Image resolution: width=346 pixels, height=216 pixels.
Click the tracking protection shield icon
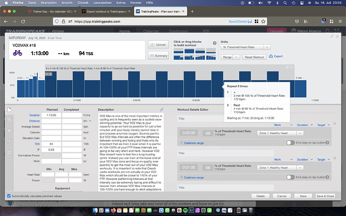click(x=57, y=22)
